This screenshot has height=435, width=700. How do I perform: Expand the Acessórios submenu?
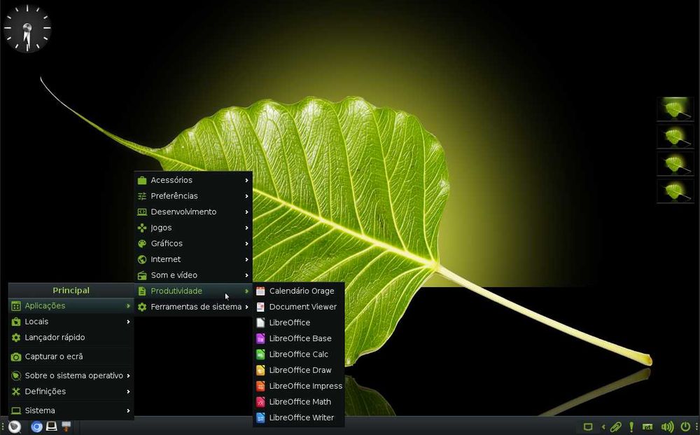[x=193, y=180]
